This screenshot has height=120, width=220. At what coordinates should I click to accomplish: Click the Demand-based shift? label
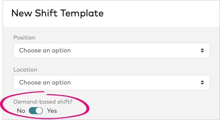click(x=43, y=102)
